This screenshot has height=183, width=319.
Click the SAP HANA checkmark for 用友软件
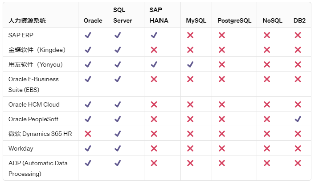tap(154, 64)
